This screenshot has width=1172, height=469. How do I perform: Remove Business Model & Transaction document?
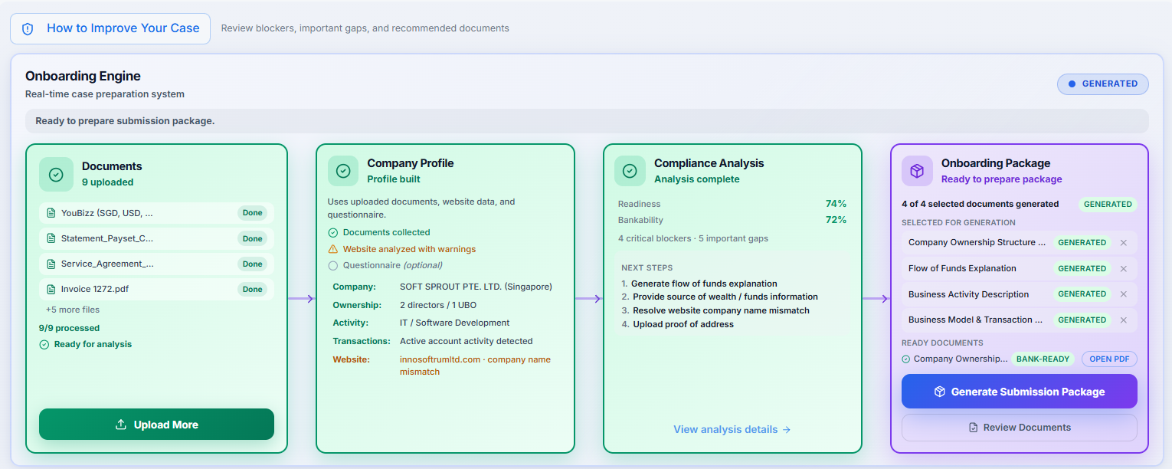1124,320
